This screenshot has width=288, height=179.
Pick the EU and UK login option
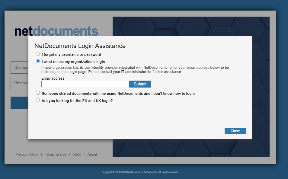click(38, 100)
